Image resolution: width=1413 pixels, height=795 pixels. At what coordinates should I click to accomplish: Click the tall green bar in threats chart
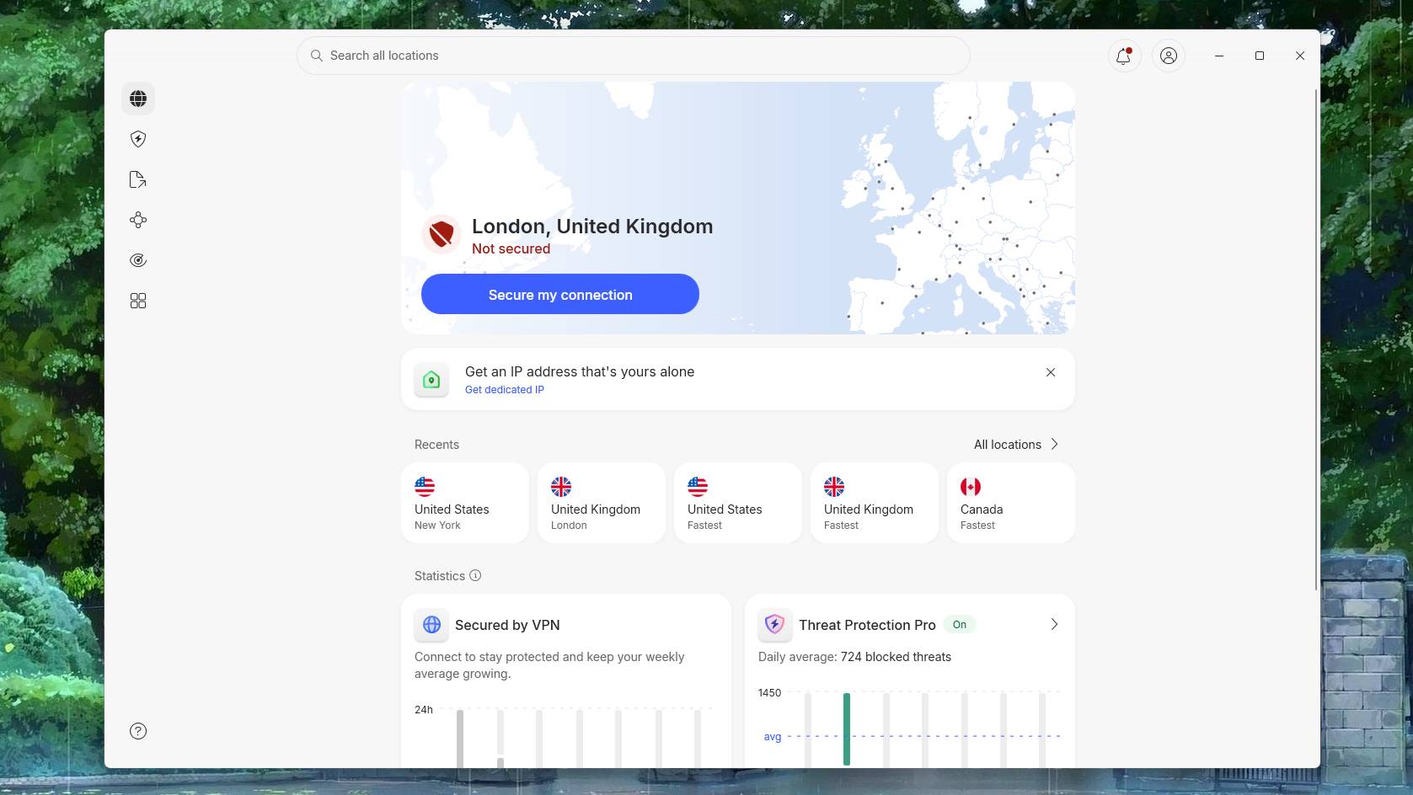pos(846,728)
